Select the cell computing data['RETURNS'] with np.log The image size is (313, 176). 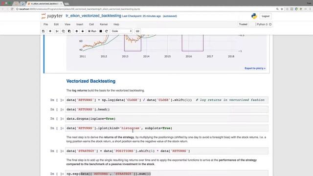[167, 100]
